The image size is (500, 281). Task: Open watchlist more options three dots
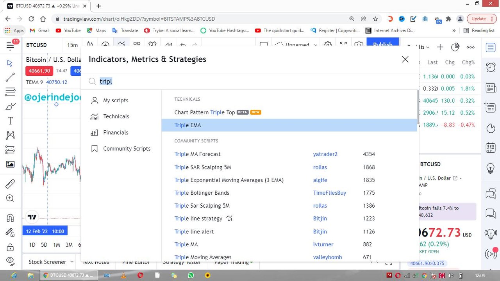coord(470,47)
